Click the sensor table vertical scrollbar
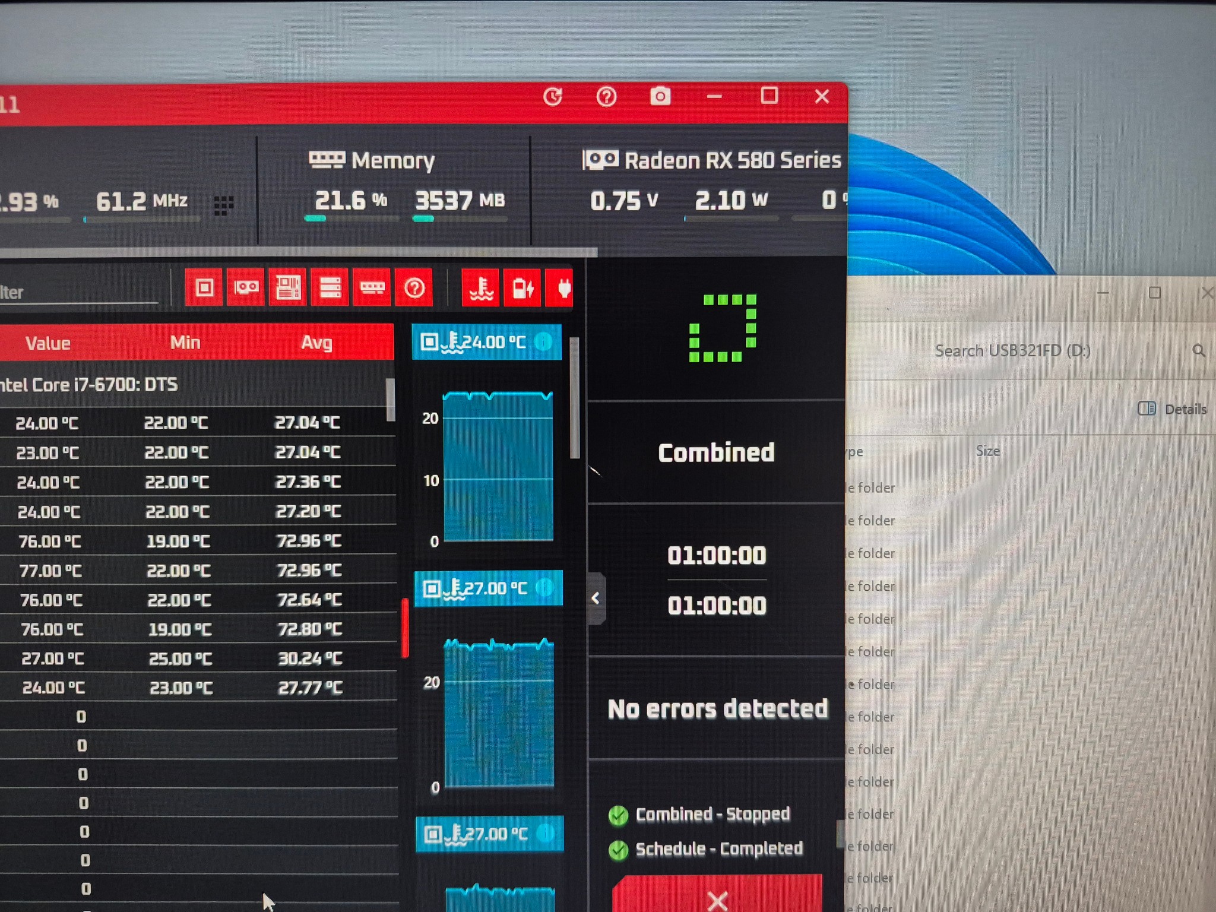 (390, 400)
